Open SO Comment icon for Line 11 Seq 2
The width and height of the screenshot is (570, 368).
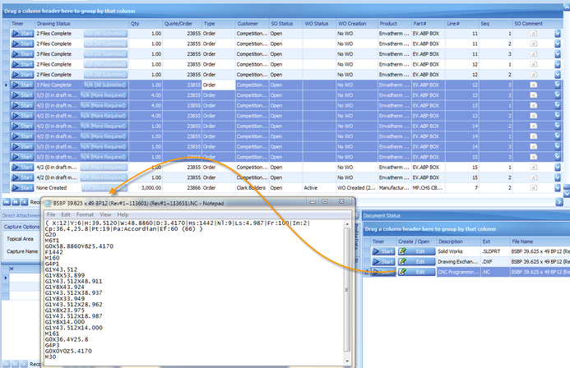tap(533, 44)
